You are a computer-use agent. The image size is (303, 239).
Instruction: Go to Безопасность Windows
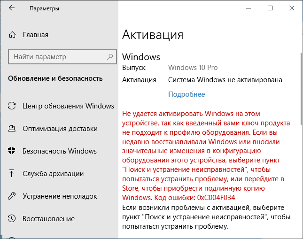[59, 151]
